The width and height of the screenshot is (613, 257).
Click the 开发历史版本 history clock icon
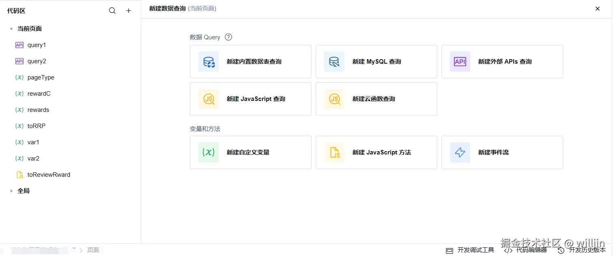[x=561, y=251]
